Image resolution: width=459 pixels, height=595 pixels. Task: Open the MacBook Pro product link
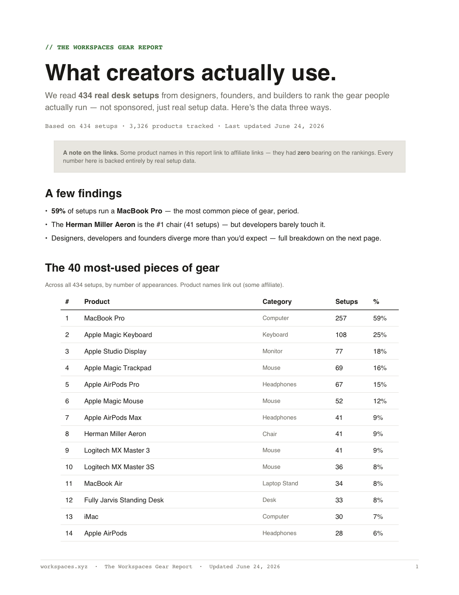point(104,318)
